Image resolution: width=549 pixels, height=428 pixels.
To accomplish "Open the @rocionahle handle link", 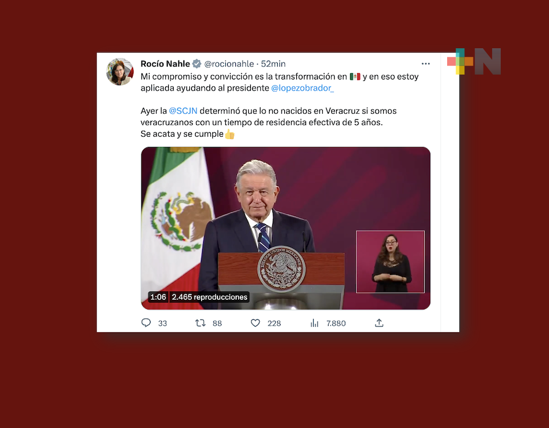I will [x=229, y=64].
